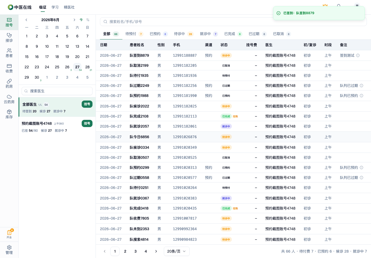Select doctor row 预约截图账号4748
This screenshot has height=258, width=371.
click(57, 127)
